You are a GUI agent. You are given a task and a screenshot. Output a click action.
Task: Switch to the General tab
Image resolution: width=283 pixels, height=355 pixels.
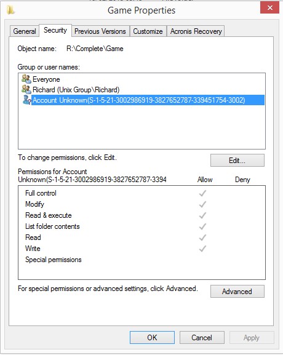25,31
